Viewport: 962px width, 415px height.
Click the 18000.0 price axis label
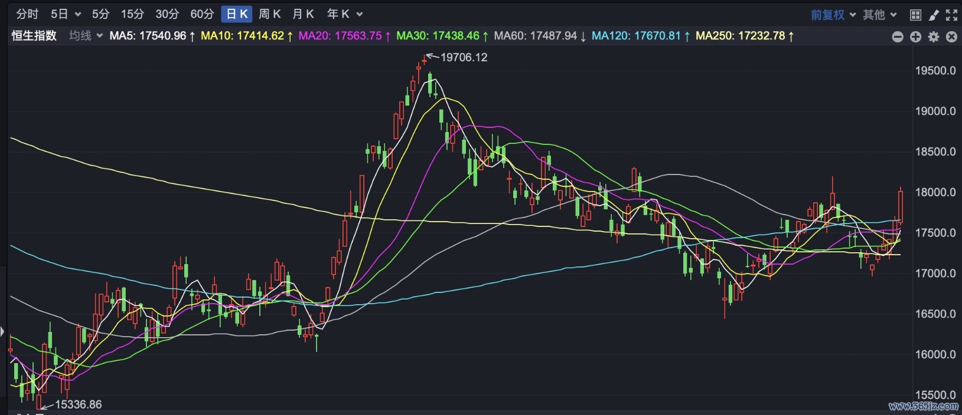point(935,193)
